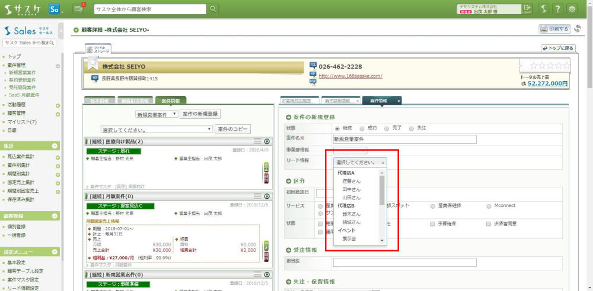Choose 田中さん from the lead dropdown list
Image resolution: width=593 pixels, height=291 pixels.
click(x=351, y=189)
